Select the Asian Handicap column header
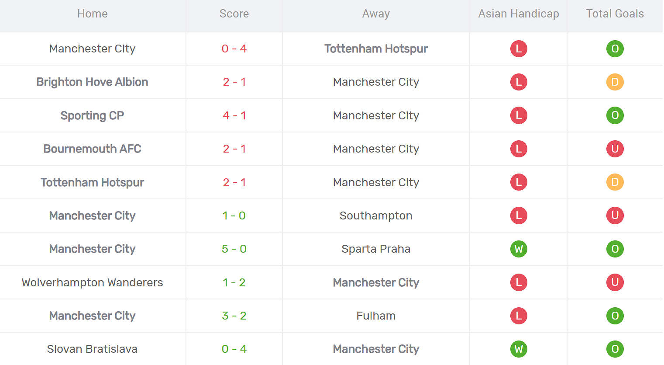The width and height of the screenshot is (664, 365). pos(518,14)
